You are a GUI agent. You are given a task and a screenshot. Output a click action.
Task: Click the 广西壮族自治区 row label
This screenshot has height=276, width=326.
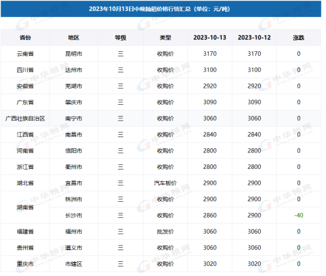pyautogui.click(x=25, y=118)
